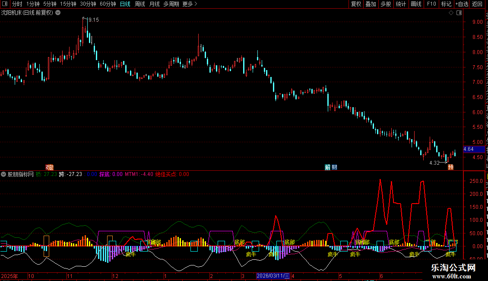Screen dimensions: 488x281
Task: Click the 桥: 27.23 indicator value
Action: tap(46, 175)
